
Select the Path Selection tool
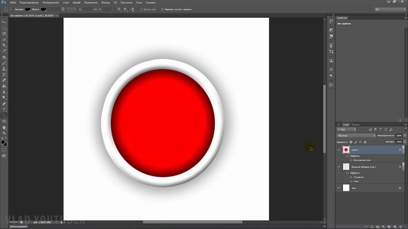click(x=4, y=115)
